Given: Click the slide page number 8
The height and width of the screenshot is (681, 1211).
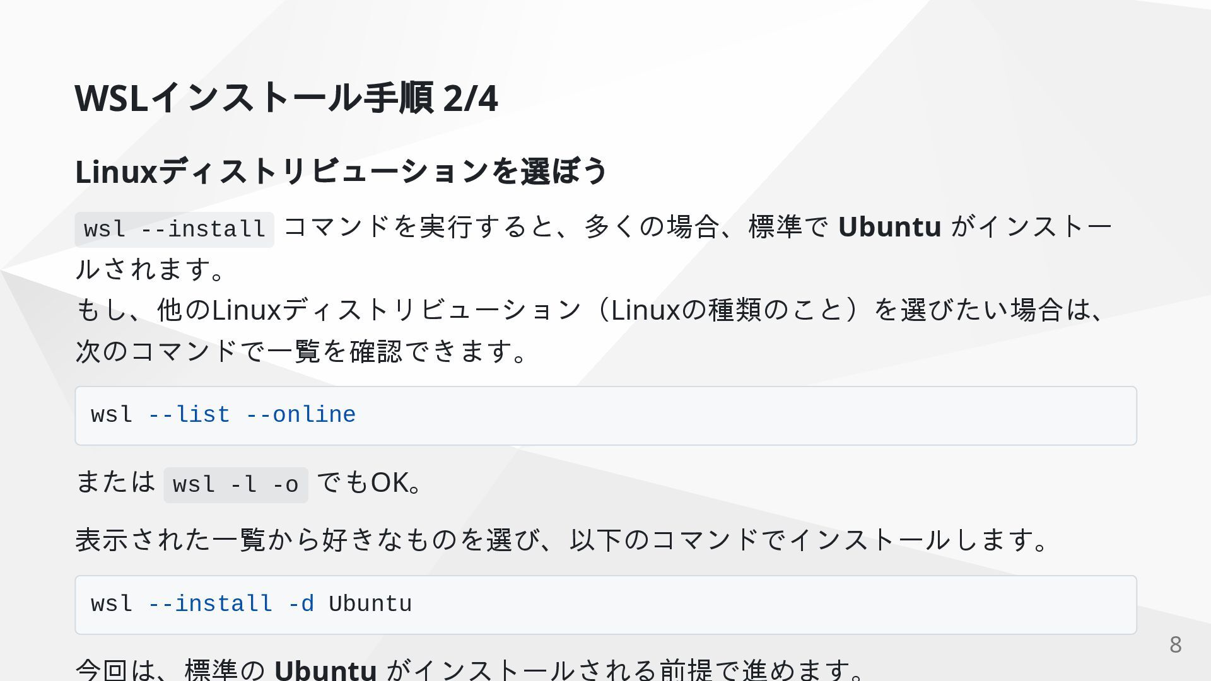Looking at the screenshot, I should pyautogui.click(x=1175, y=645).
